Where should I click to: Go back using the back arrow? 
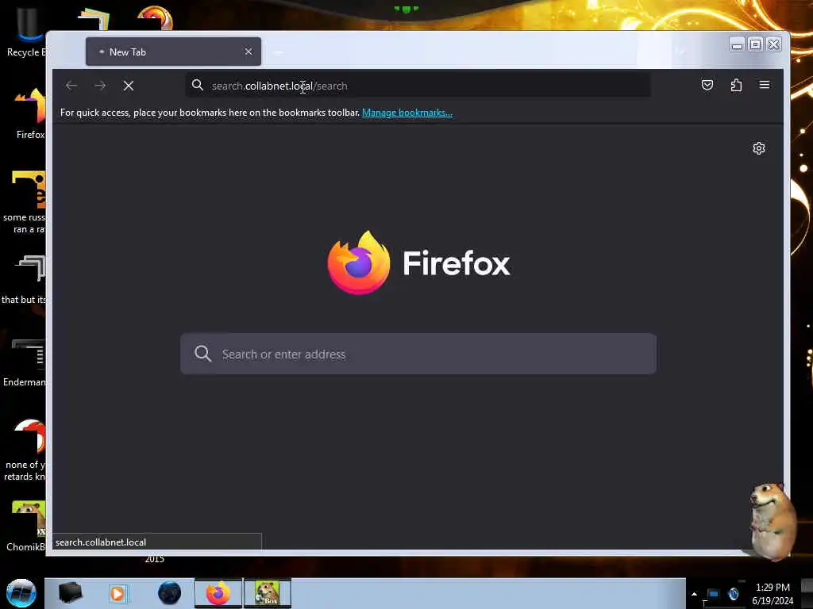[71, 86]
